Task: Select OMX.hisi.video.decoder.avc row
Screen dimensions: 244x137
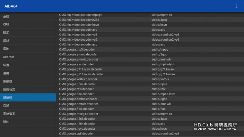Action: (152, 30)
